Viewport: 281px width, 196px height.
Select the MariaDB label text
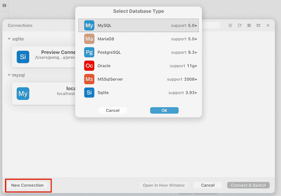[x=106, y=39]
